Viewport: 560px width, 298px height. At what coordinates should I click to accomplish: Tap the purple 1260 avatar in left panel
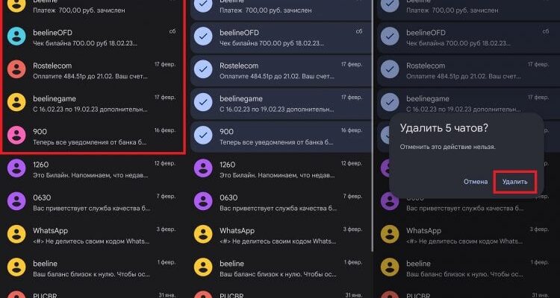[x=16, y=169]
